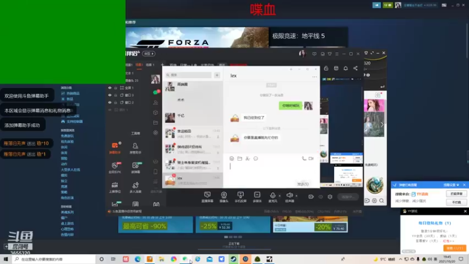The height and width of the screenshot is (264, 469).
Task: Add multimedia source in streaming toolbar
Action: (x=257, y=197)
